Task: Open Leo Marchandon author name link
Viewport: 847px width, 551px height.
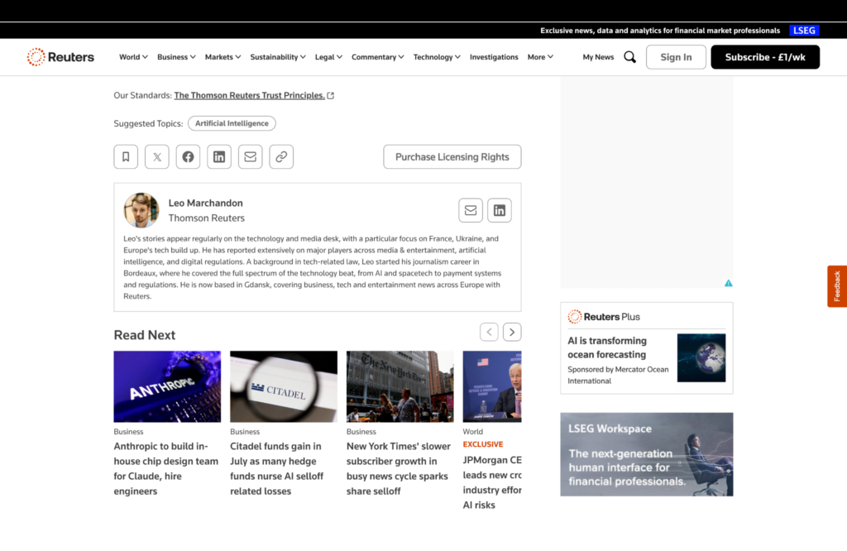Action: point(205,204)
